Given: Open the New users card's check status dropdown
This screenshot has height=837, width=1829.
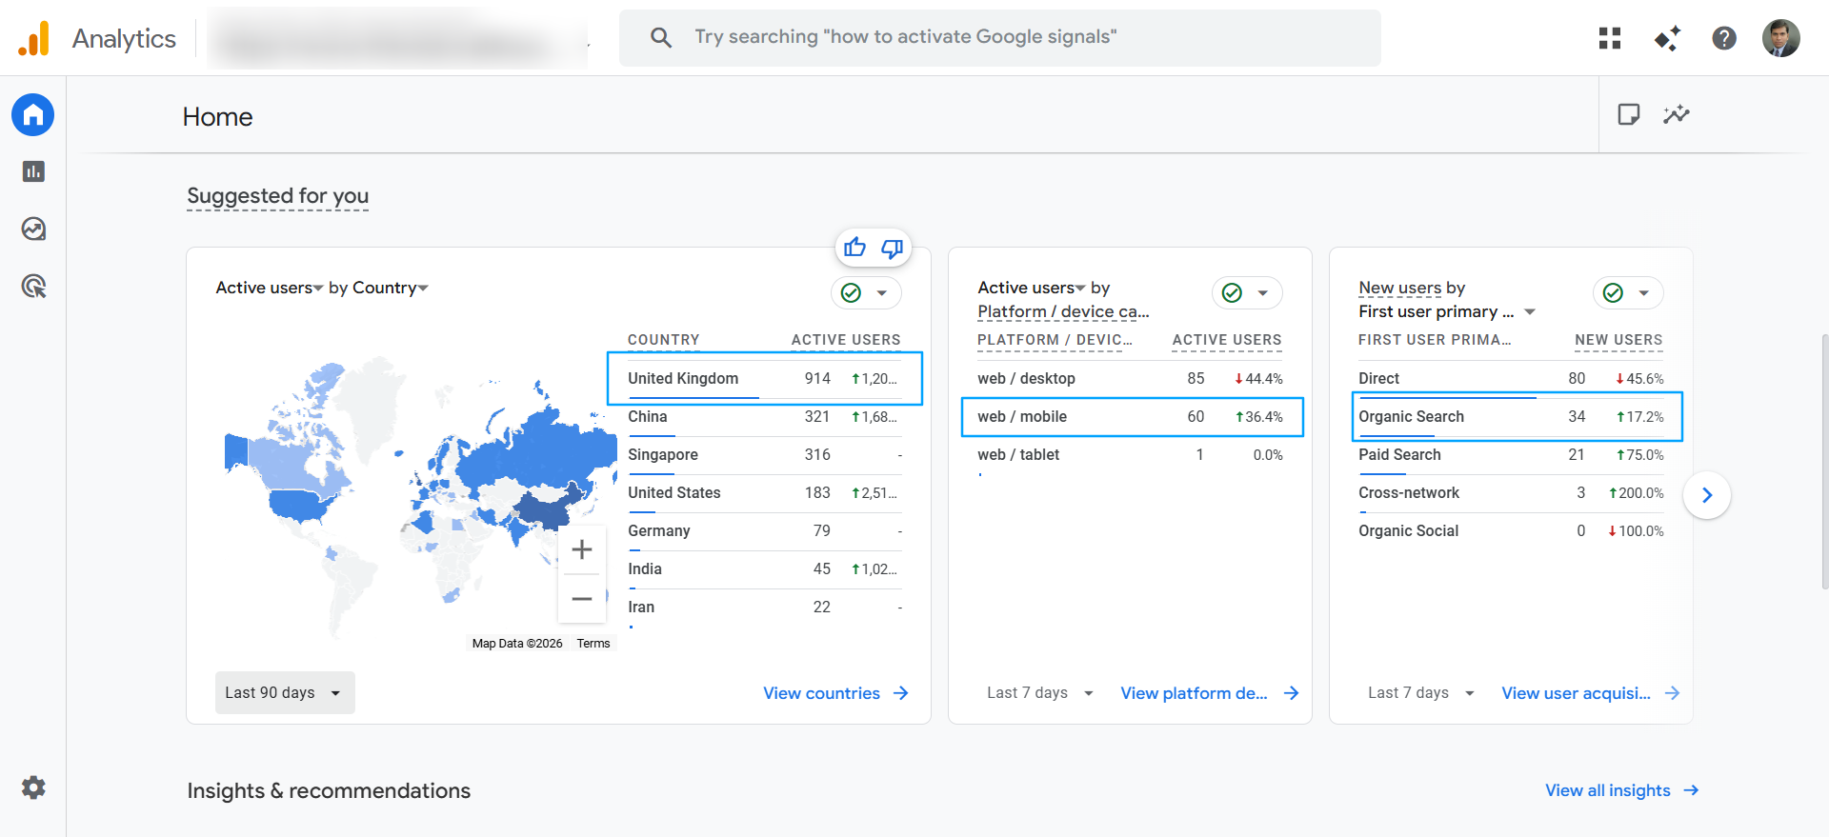Looking at the screenshot, I should (x=1628, y=292).
